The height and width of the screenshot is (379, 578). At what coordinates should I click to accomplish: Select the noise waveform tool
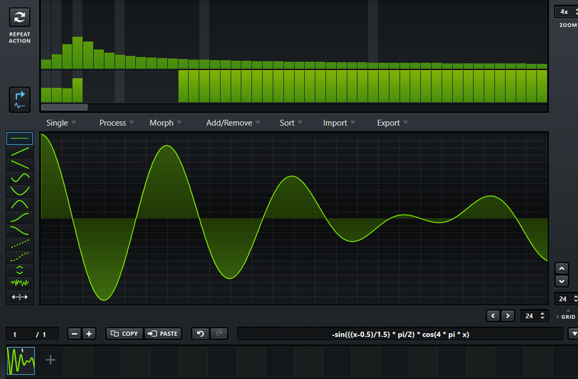(20, 283)
